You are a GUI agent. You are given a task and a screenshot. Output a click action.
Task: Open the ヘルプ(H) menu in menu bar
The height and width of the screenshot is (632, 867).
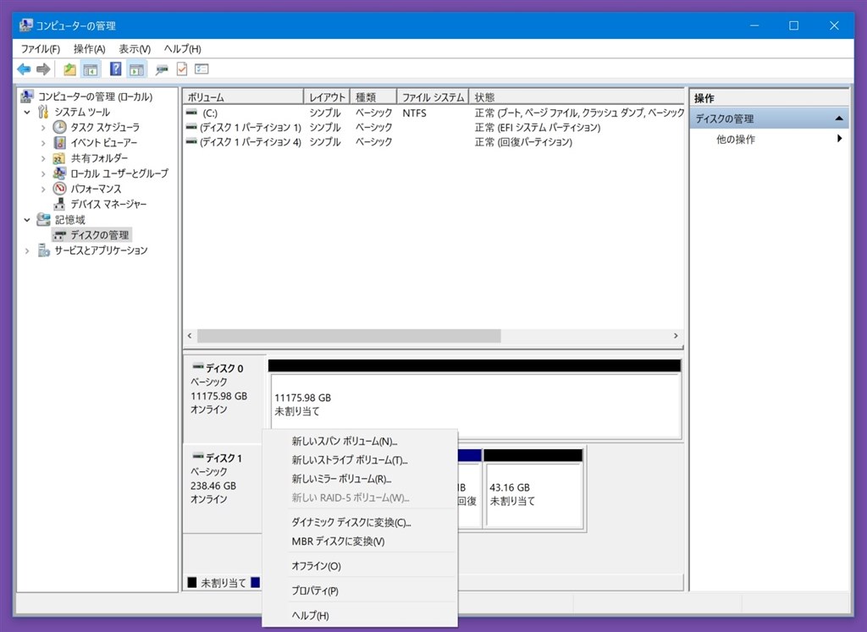(x=183, y=48)
